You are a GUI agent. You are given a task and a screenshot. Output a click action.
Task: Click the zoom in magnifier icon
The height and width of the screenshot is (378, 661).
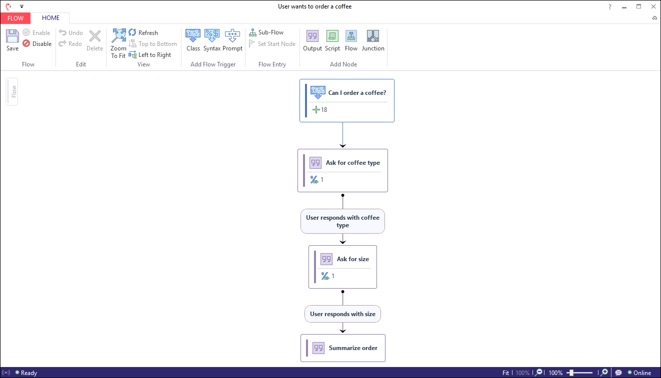(604, 373)
